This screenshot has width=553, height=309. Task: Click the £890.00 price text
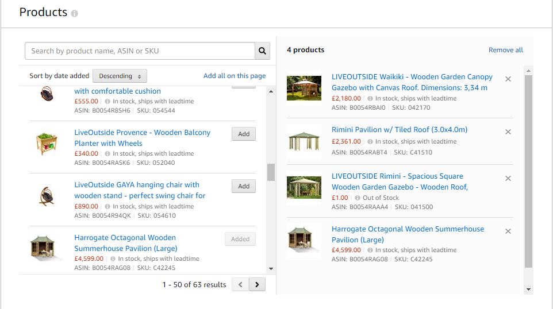point(86,206)
